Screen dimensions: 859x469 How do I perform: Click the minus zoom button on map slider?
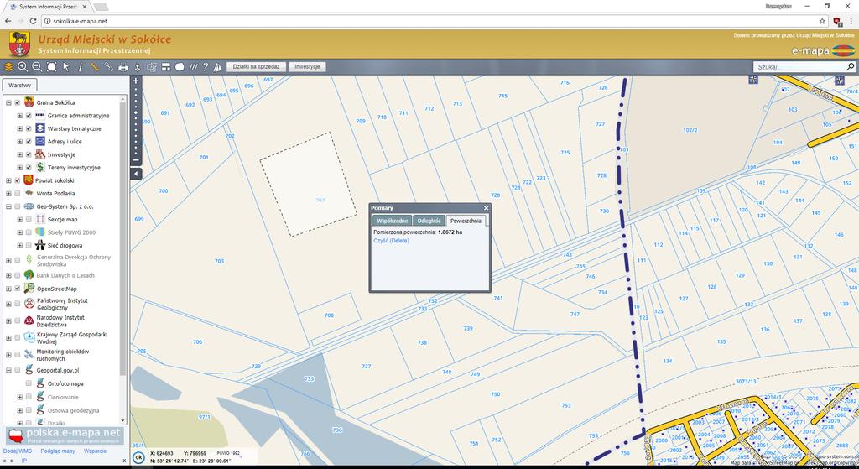pyautogui.click(x=136, y=160)
